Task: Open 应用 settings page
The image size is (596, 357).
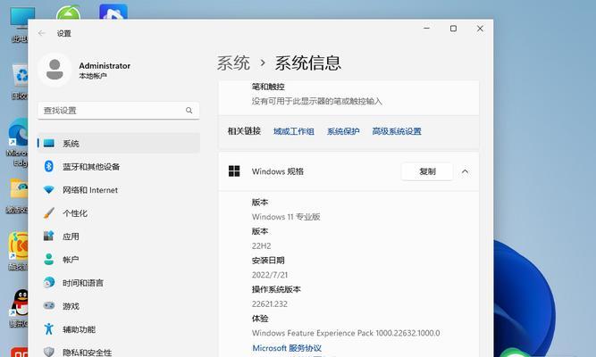Action: point(119,237)
